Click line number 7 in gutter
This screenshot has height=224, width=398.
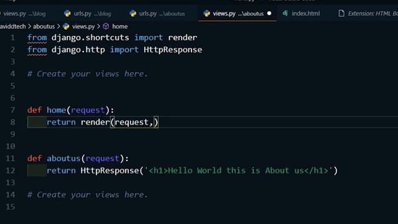click(x=12, y=110)
